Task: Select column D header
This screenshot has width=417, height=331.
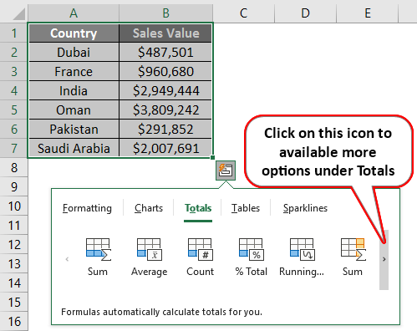Action: [x=306, y=13]
